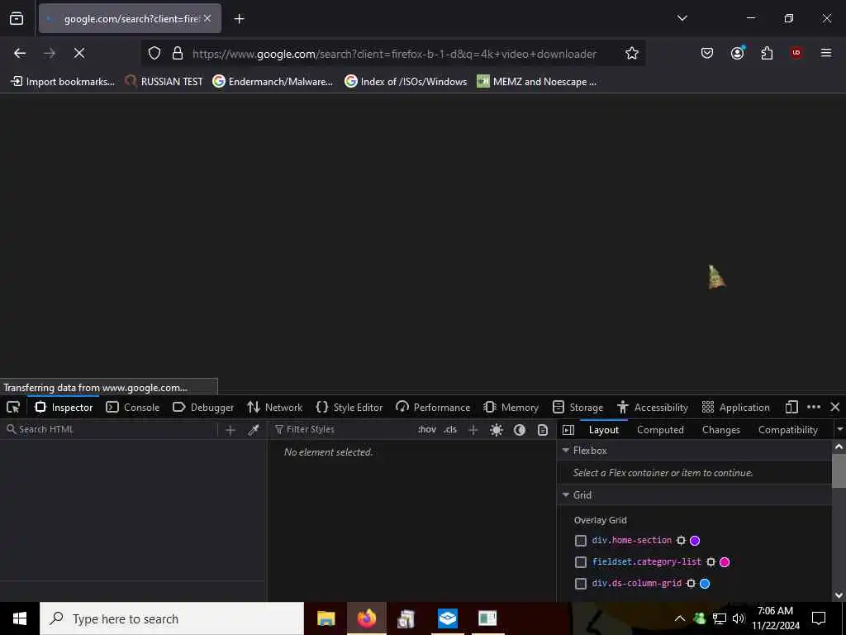The height and width of the screenshot is (635, 846).
Task: Change fieldset.category-list pink color swatch
Action: [725, 562]
